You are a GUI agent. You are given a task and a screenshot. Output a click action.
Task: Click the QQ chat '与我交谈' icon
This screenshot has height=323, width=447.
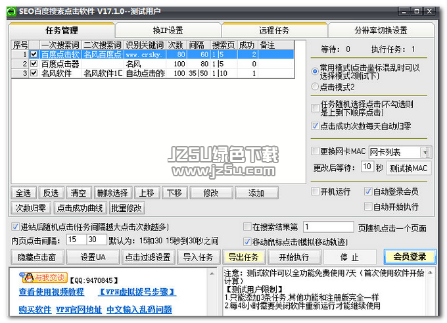43,278
